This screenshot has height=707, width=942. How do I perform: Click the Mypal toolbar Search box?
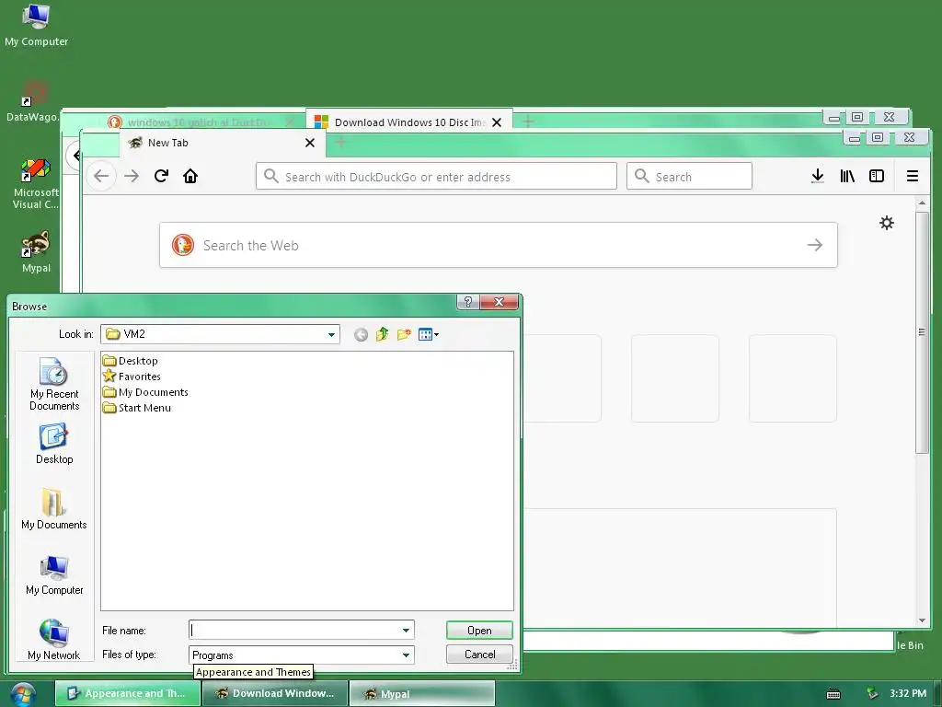(689, 176)
